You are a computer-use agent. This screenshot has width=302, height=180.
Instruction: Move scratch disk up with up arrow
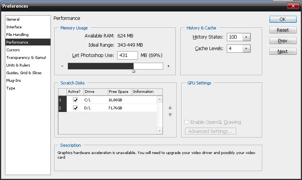[170, 107]
